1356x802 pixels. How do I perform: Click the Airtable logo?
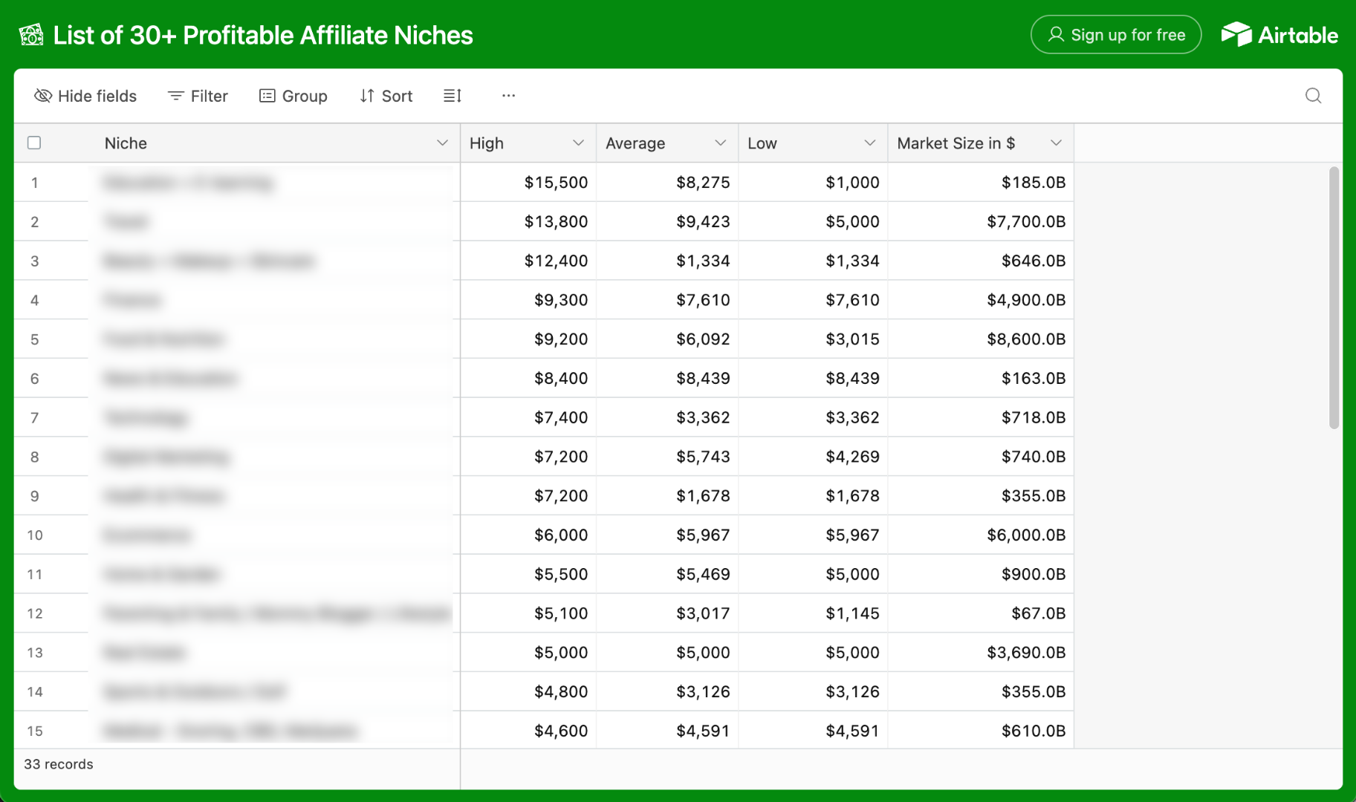(1279, 35)
